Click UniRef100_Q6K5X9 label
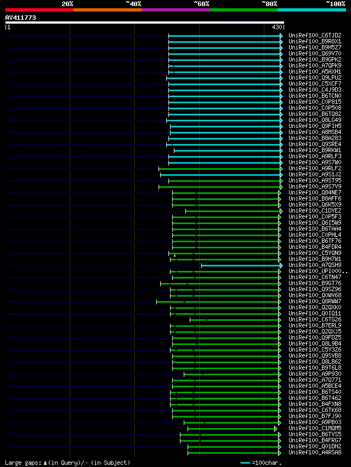 tap(315, 204)
